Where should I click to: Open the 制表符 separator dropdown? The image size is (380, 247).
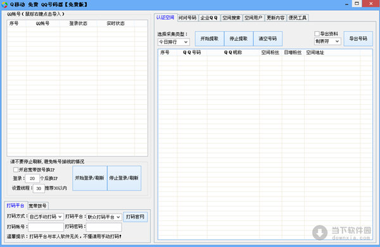(327, 41)
